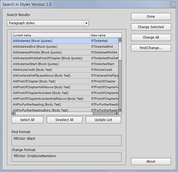This screenshot has height=172, width=178.
Task: Click the list's scroll up arrow
Action: (120, 40)
